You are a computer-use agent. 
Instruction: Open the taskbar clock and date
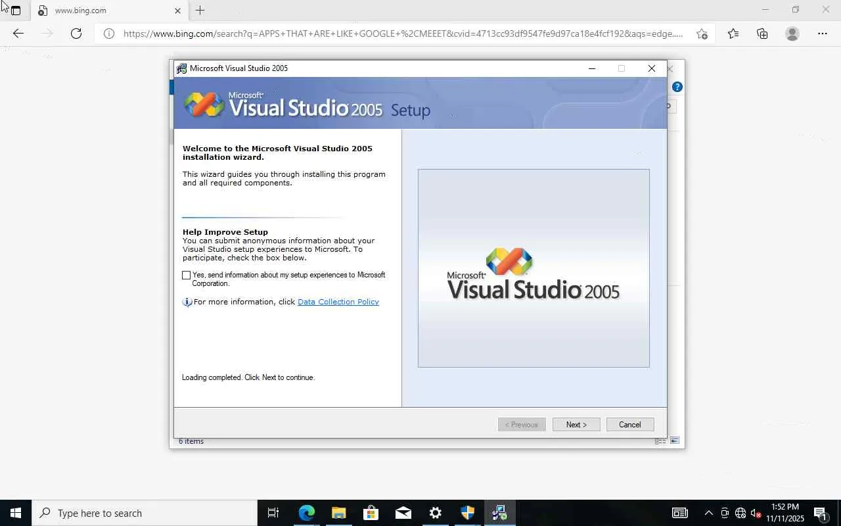point(785,513)
